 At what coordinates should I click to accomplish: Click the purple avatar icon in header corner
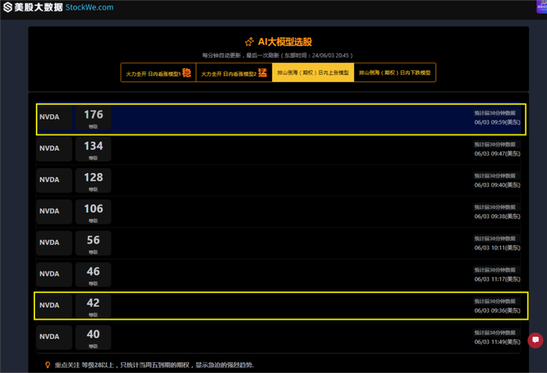542,6
